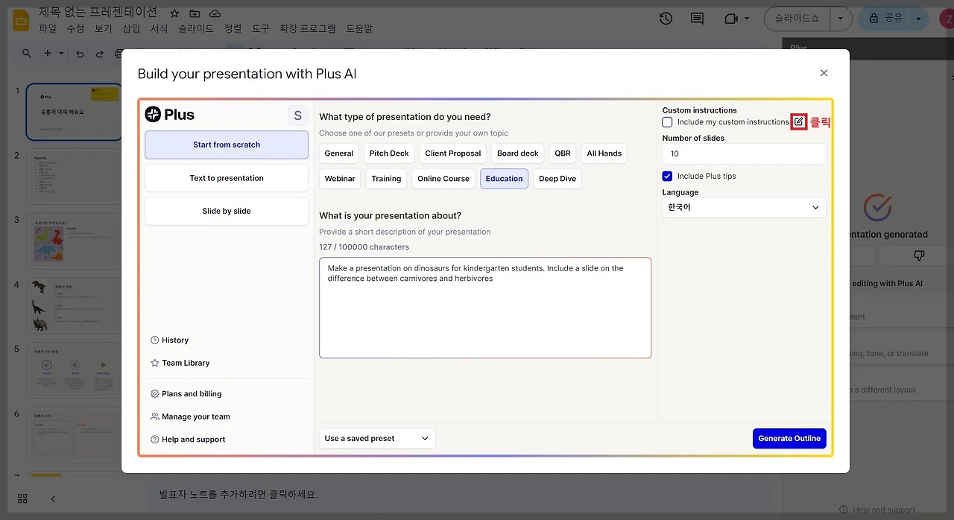Choose the Deep Dive preset
Image resolution: width=954 pixels, height=520 pixels.
coord(557,179)
